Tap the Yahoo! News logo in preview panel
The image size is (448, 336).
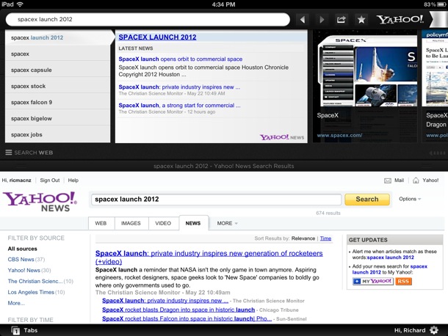[282, 137]
